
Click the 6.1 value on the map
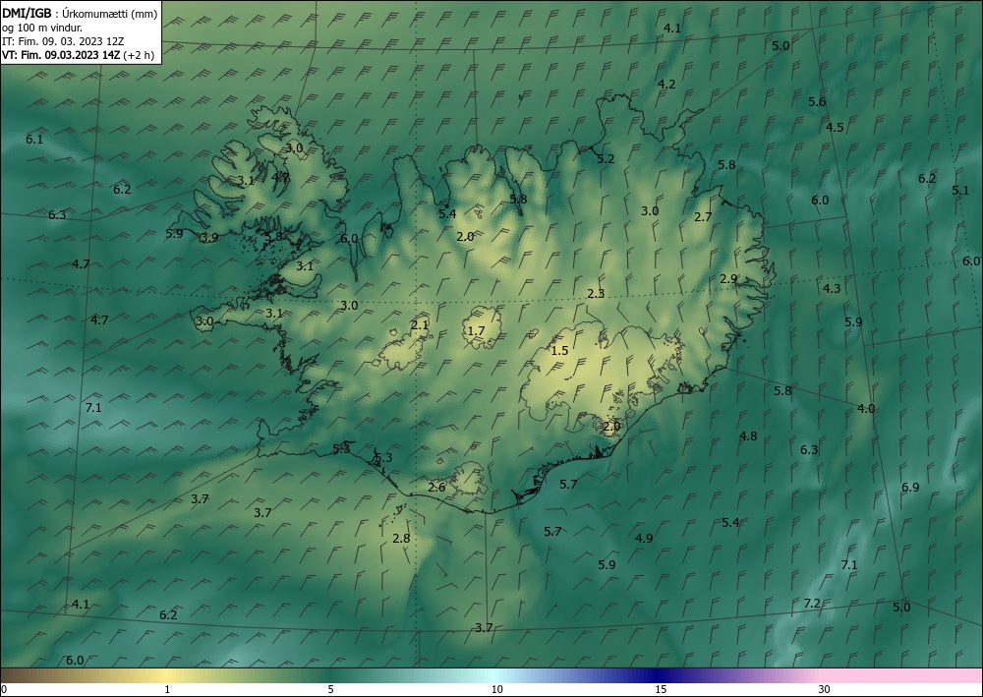pyautogui.click(x=34, y=140)
